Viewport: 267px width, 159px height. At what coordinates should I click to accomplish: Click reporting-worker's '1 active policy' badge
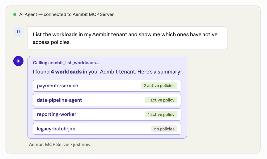click(x=161, y=114)
